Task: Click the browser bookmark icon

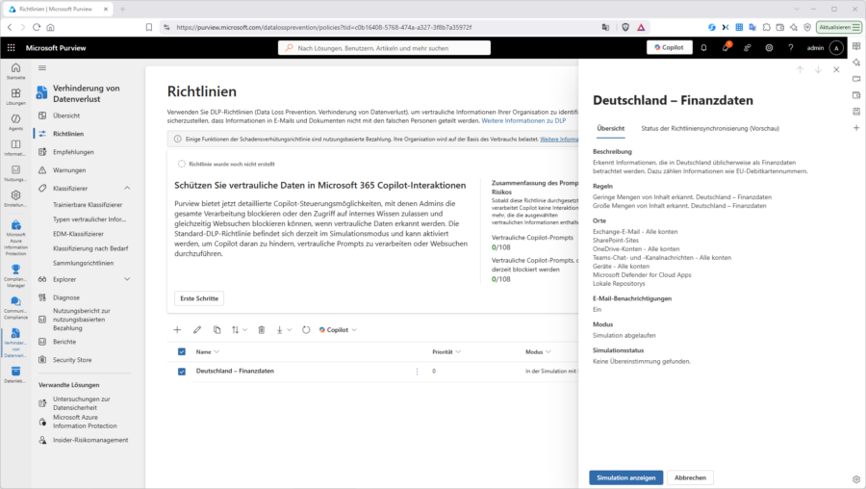Action: [x=148, y=27]
